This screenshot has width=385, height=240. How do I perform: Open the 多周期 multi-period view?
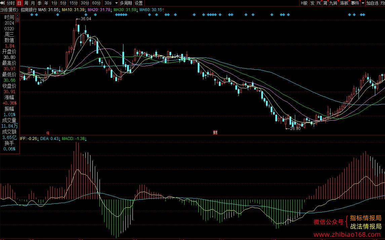(x=126, y=3)
